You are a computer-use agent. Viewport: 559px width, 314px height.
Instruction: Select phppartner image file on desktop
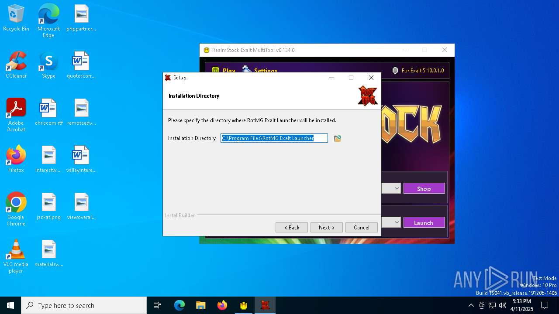(x=81, y=18)
